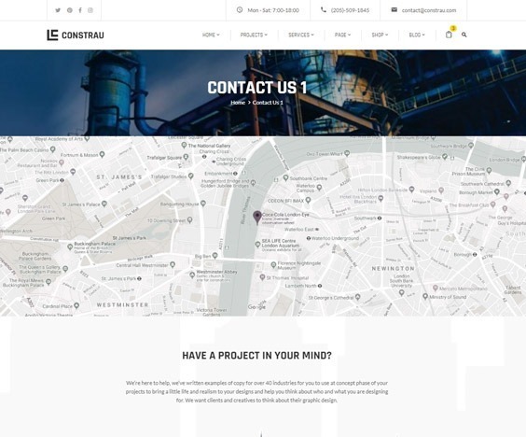The image size is (526, 437).
Task: Expand the Projects menu dropdown
Action: pyautogui.click(x=254, y=35)
